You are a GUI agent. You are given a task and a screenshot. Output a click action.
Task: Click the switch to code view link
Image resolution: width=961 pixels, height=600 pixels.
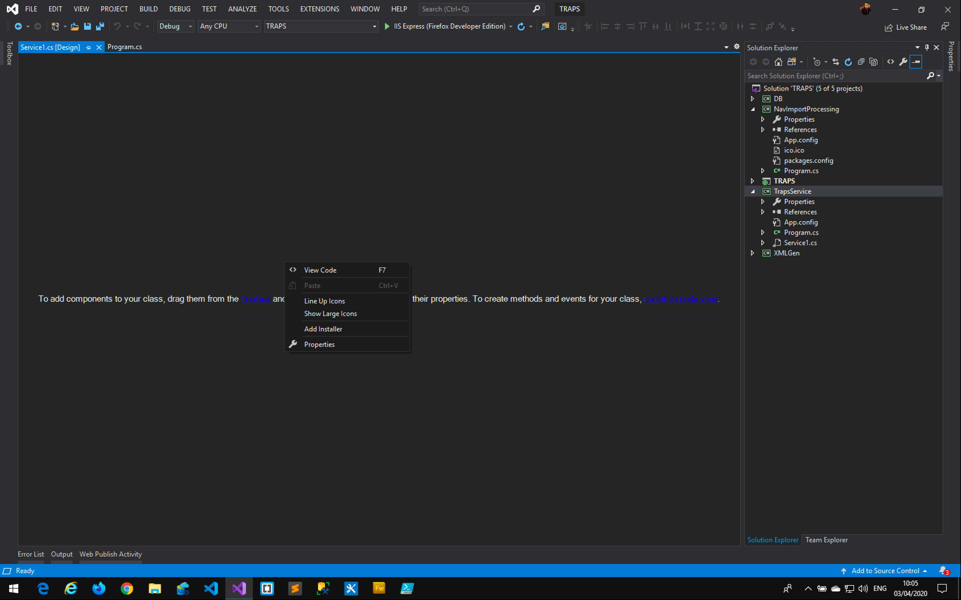point(680,299)
